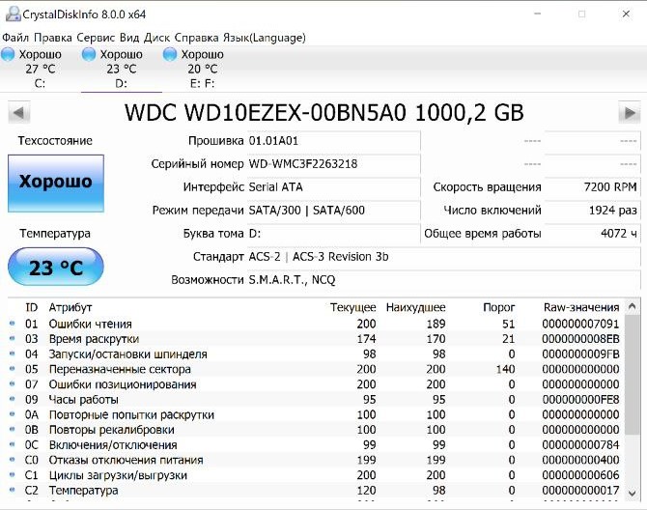The image size is (647, 510).
Task: Click the Циклы загрузки/выгрузки attribute name
Action: click(x=118, y=475)
